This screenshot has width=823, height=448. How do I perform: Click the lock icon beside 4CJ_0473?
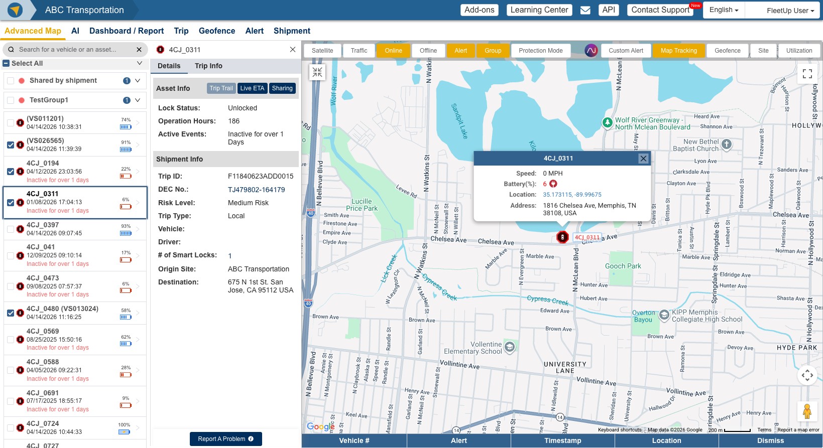pos(20,286)
